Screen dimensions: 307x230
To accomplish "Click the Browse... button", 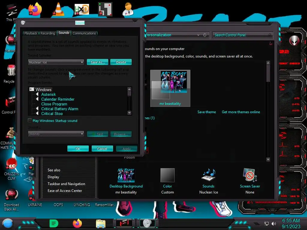I will [x=121, y=134].
